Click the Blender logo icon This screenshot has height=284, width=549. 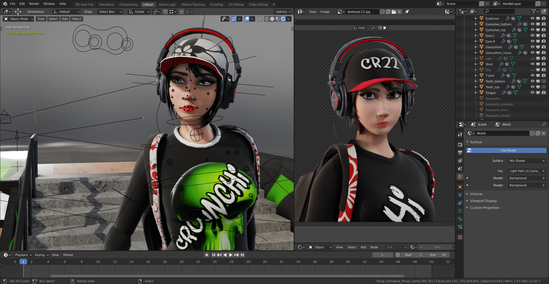click(x=5, y=4)
